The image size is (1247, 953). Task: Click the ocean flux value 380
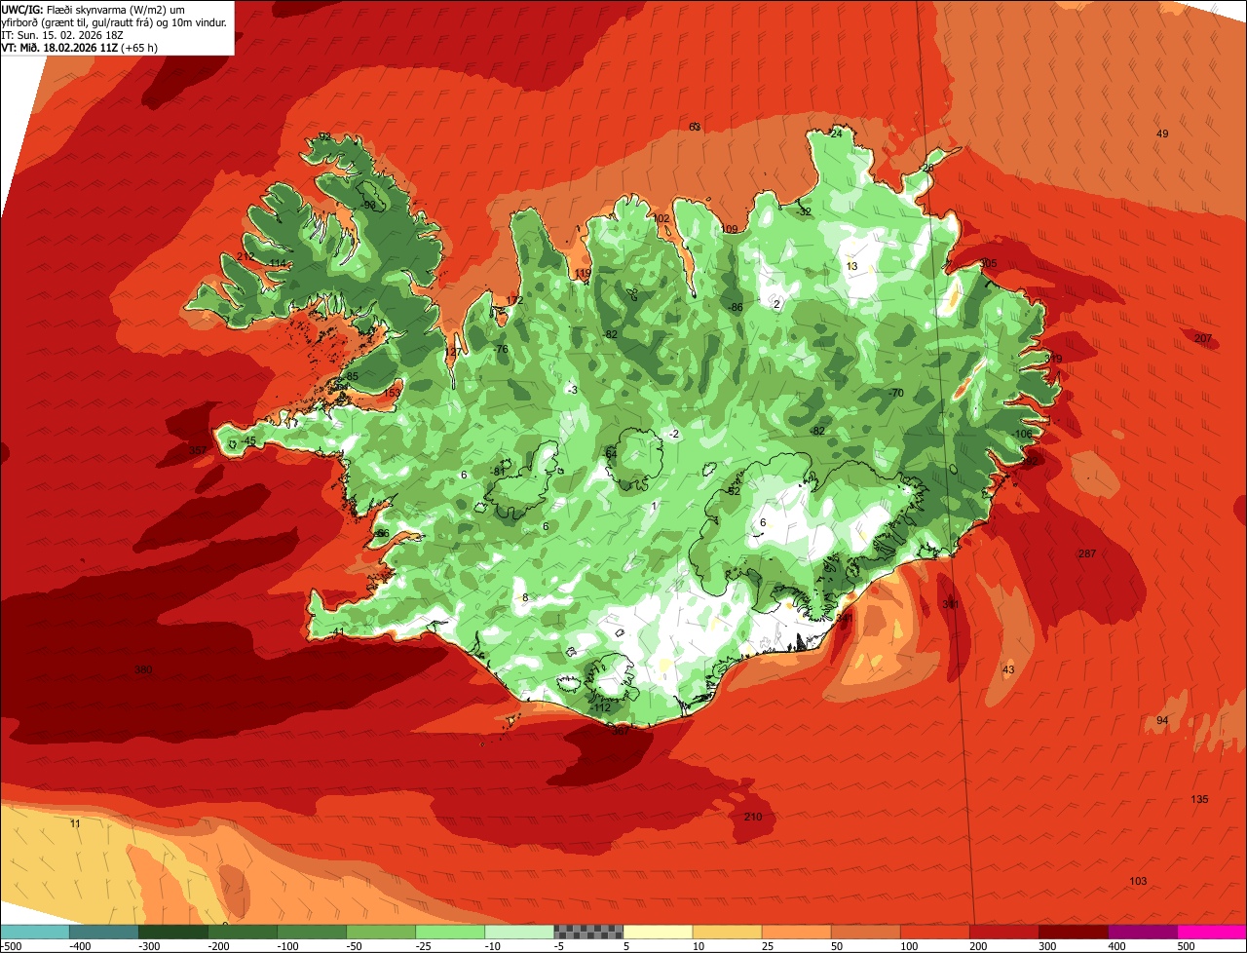click(x=143, y=669)
